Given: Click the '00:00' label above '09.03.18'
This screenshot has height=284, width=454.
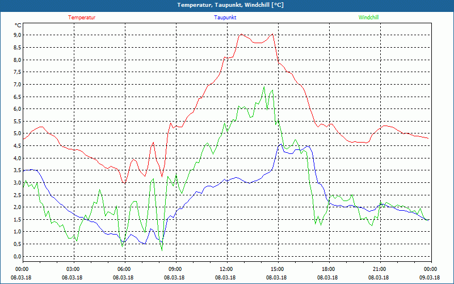Looking at the screenshot, I should (431, 269).
